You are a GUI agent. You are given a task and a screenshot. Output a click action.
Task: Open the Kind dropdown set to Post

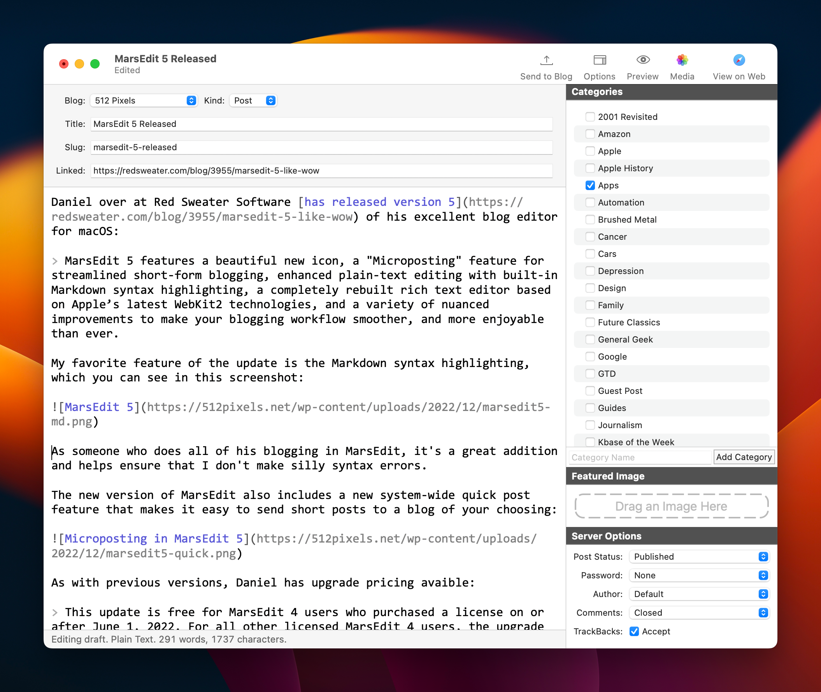coord(253,101)
